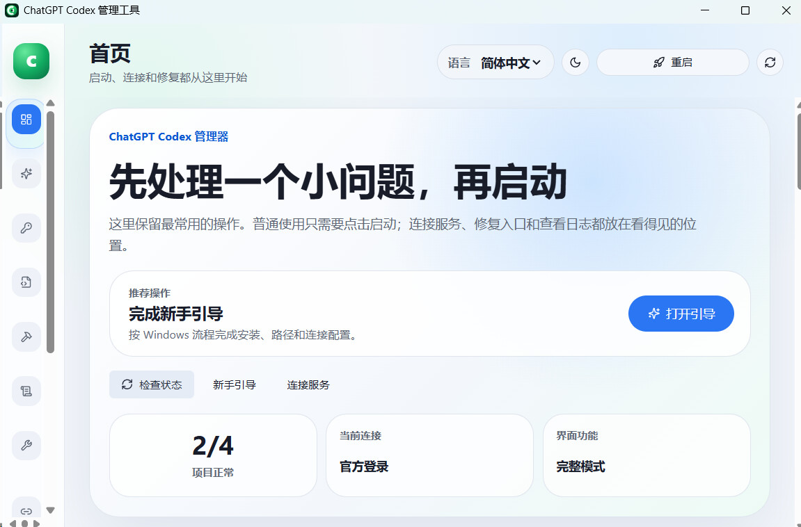Open the scroll log icon in sidebar
801x527 pixels.
click(x=26, y=391)
